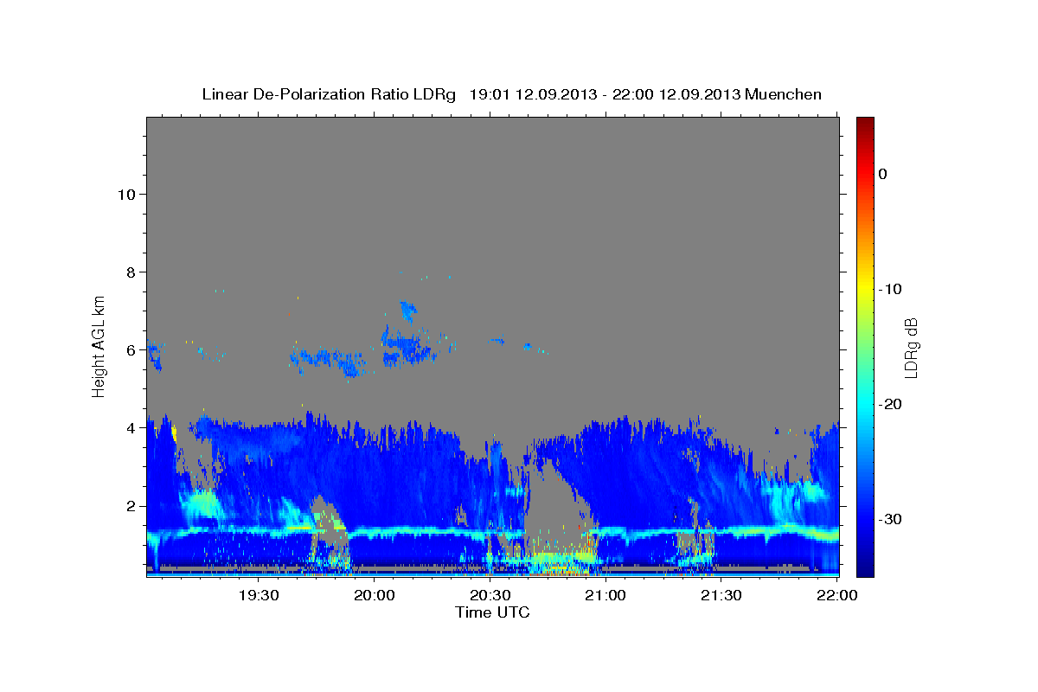This screenshot has height=692, width=1038.
Task: Click the colorbar value 0
Action: 883,174
